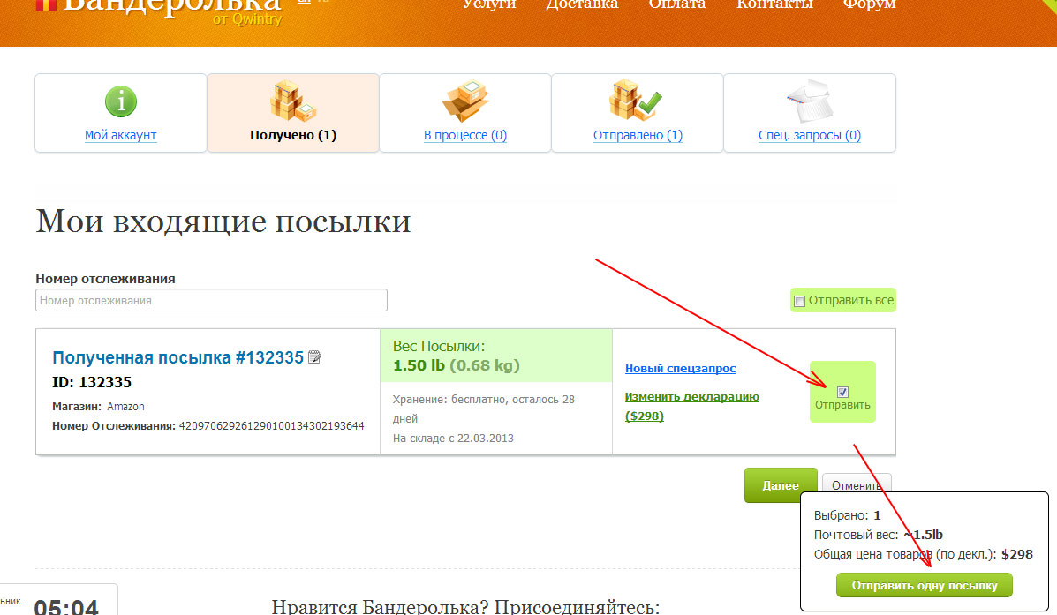Click the Отменить button
The image size is (1057, 615).
857,485
